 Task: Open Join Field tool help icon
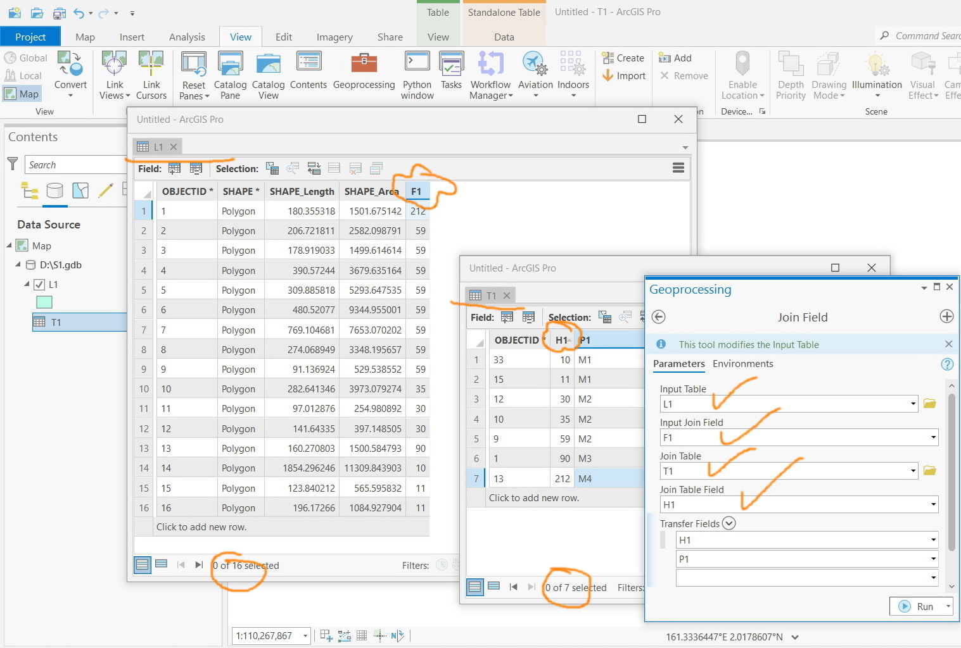pyautogui.click(x=946, y=364)
